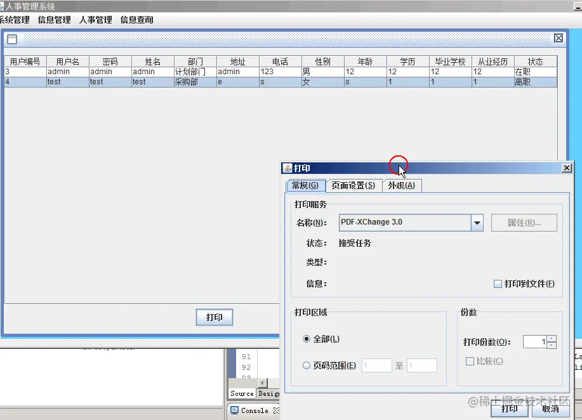Open the PDF-XChange 3.0 printer dropdown
This screenshot has height=420, width=582.
(477, 223)
